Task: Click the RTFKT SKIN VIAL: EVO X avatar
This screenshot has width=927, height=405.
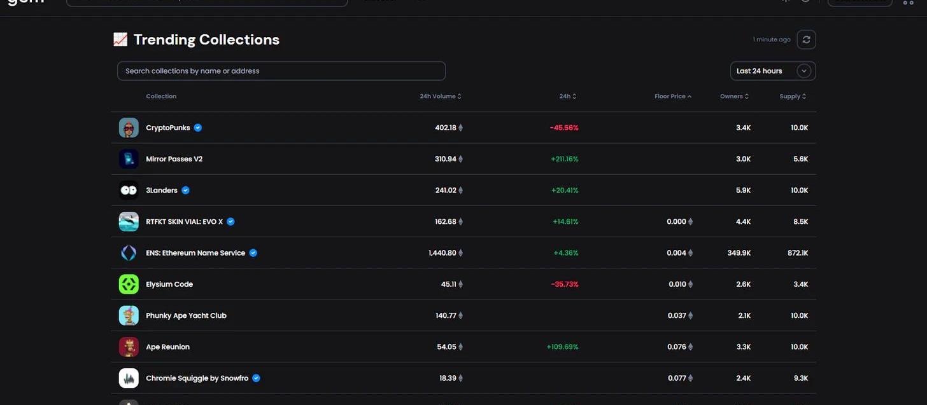Action: tap(129, 221)
